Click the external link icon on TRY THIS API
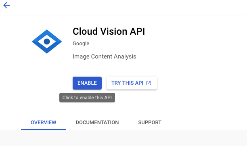This screenshot has height=146, width=247. [149, 83]
